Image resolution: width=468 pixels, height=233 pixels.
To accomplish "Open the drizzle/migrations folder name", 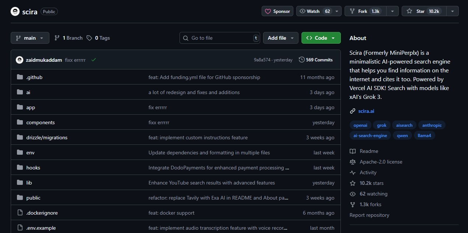I will pyautogui.click(x=47, y=137).
